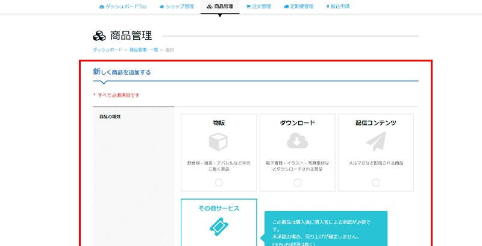Click the box icon in 物販 card

tap(218, 142)
